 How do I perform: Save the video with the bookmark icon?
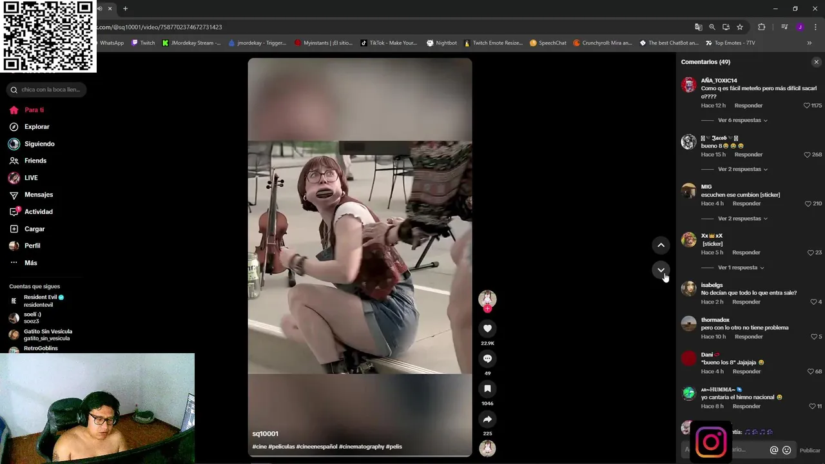click(487, 389)
